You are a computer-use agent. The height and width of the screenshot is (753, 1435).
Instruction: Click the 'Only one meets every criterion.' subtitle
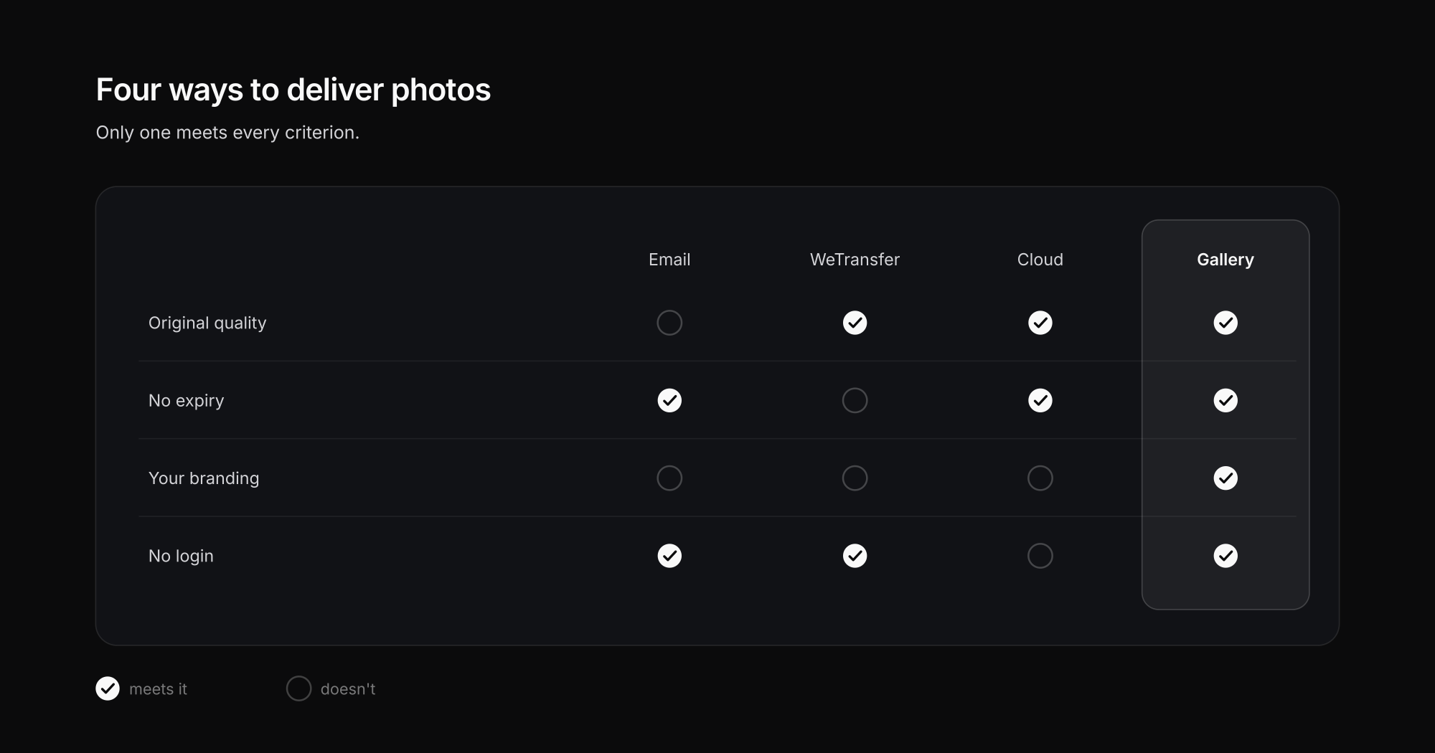click(227, 133)
